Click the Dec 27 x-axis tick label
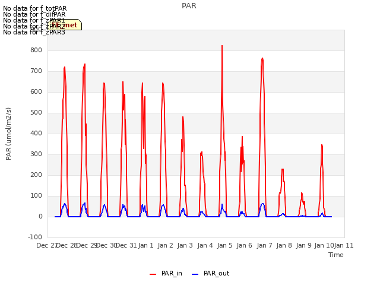Screen dimensions: 380x285 coord(46,245)
